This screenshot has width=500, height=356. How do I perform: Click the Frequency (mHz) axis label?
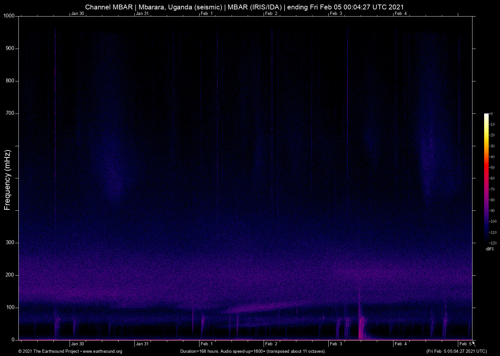(7, 180)
